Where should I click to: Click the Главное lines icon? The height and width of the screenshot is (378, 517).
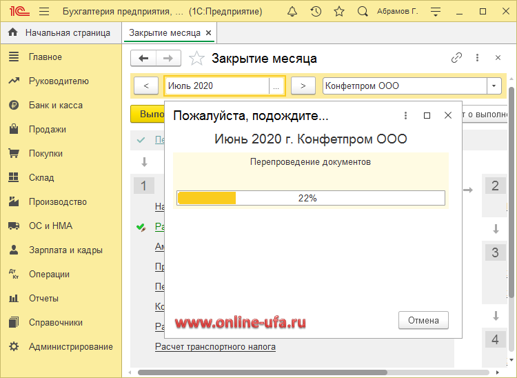coord(14,57)
